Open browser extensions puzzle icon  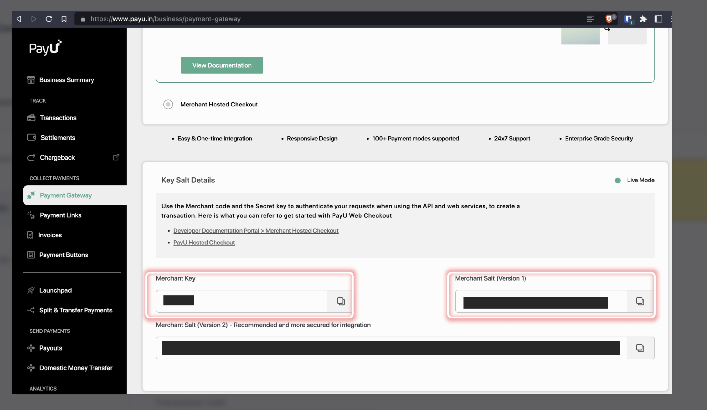click(x=643, y=19)
